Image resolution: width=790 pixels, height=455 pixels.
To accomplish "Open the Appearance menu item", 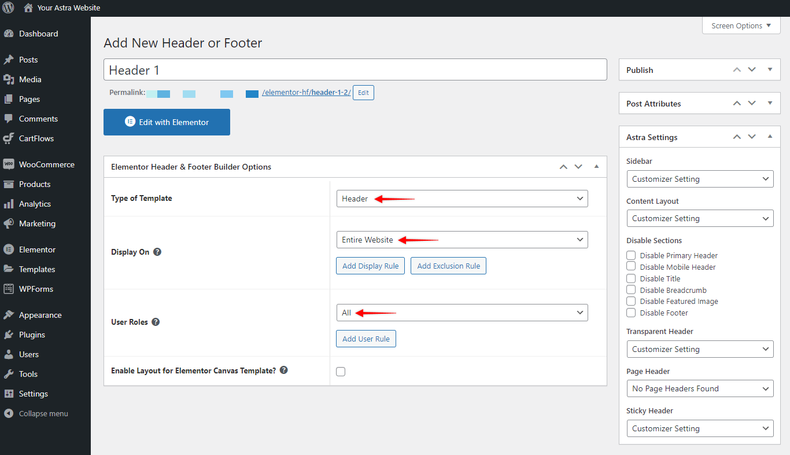I will click(x=45, y=315).
